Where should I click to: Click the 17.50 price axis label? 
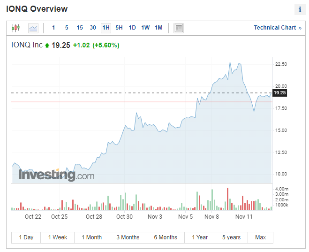coord(281,108)
